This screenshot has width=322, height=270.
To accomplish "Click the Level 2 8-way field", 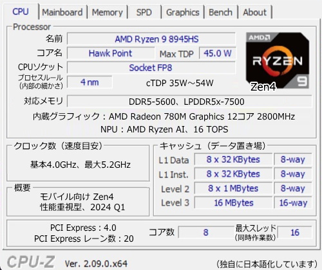I will click(293, 188).
